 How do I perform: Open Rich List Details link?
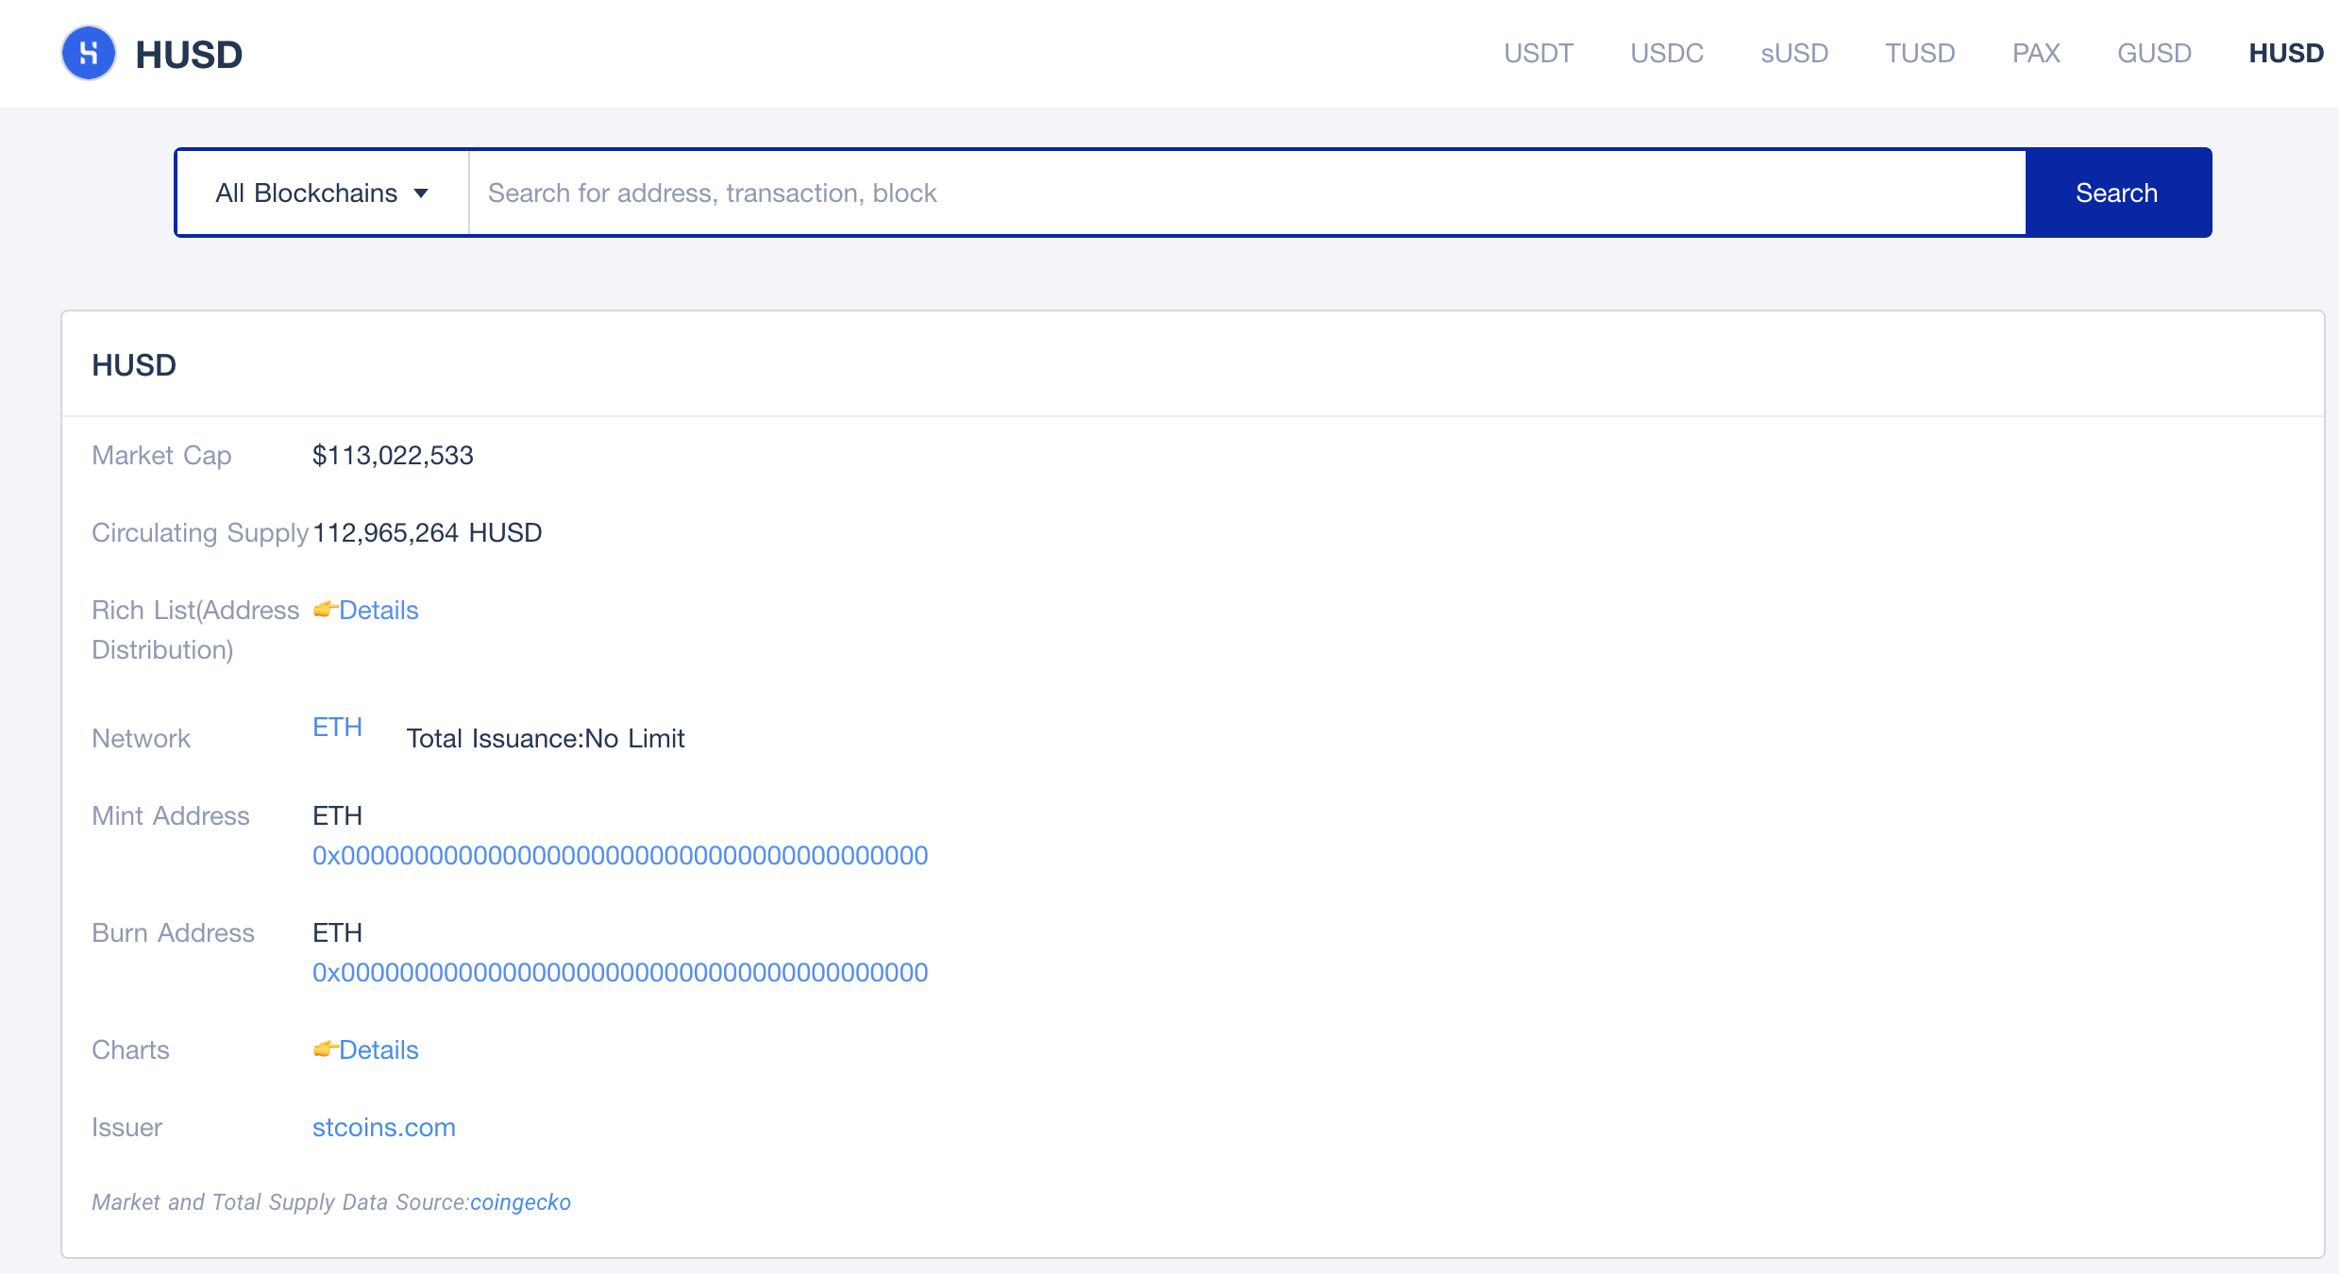click(379, 611)
